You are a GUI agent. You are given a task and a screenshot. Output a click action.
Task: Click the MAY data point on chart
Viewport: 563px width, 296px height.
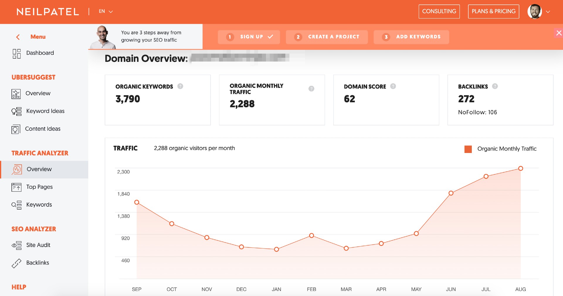click(416, 233)
